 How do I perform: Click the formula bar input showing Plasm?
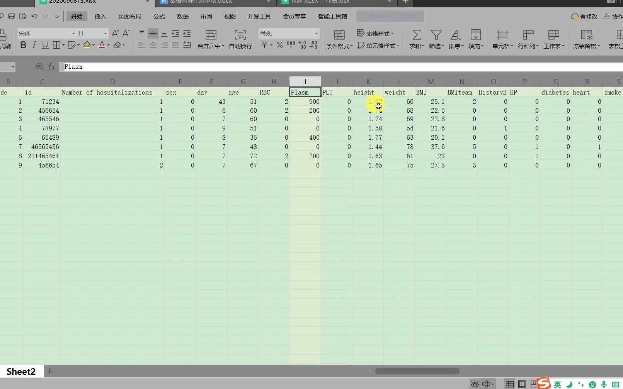pos(340,67)
